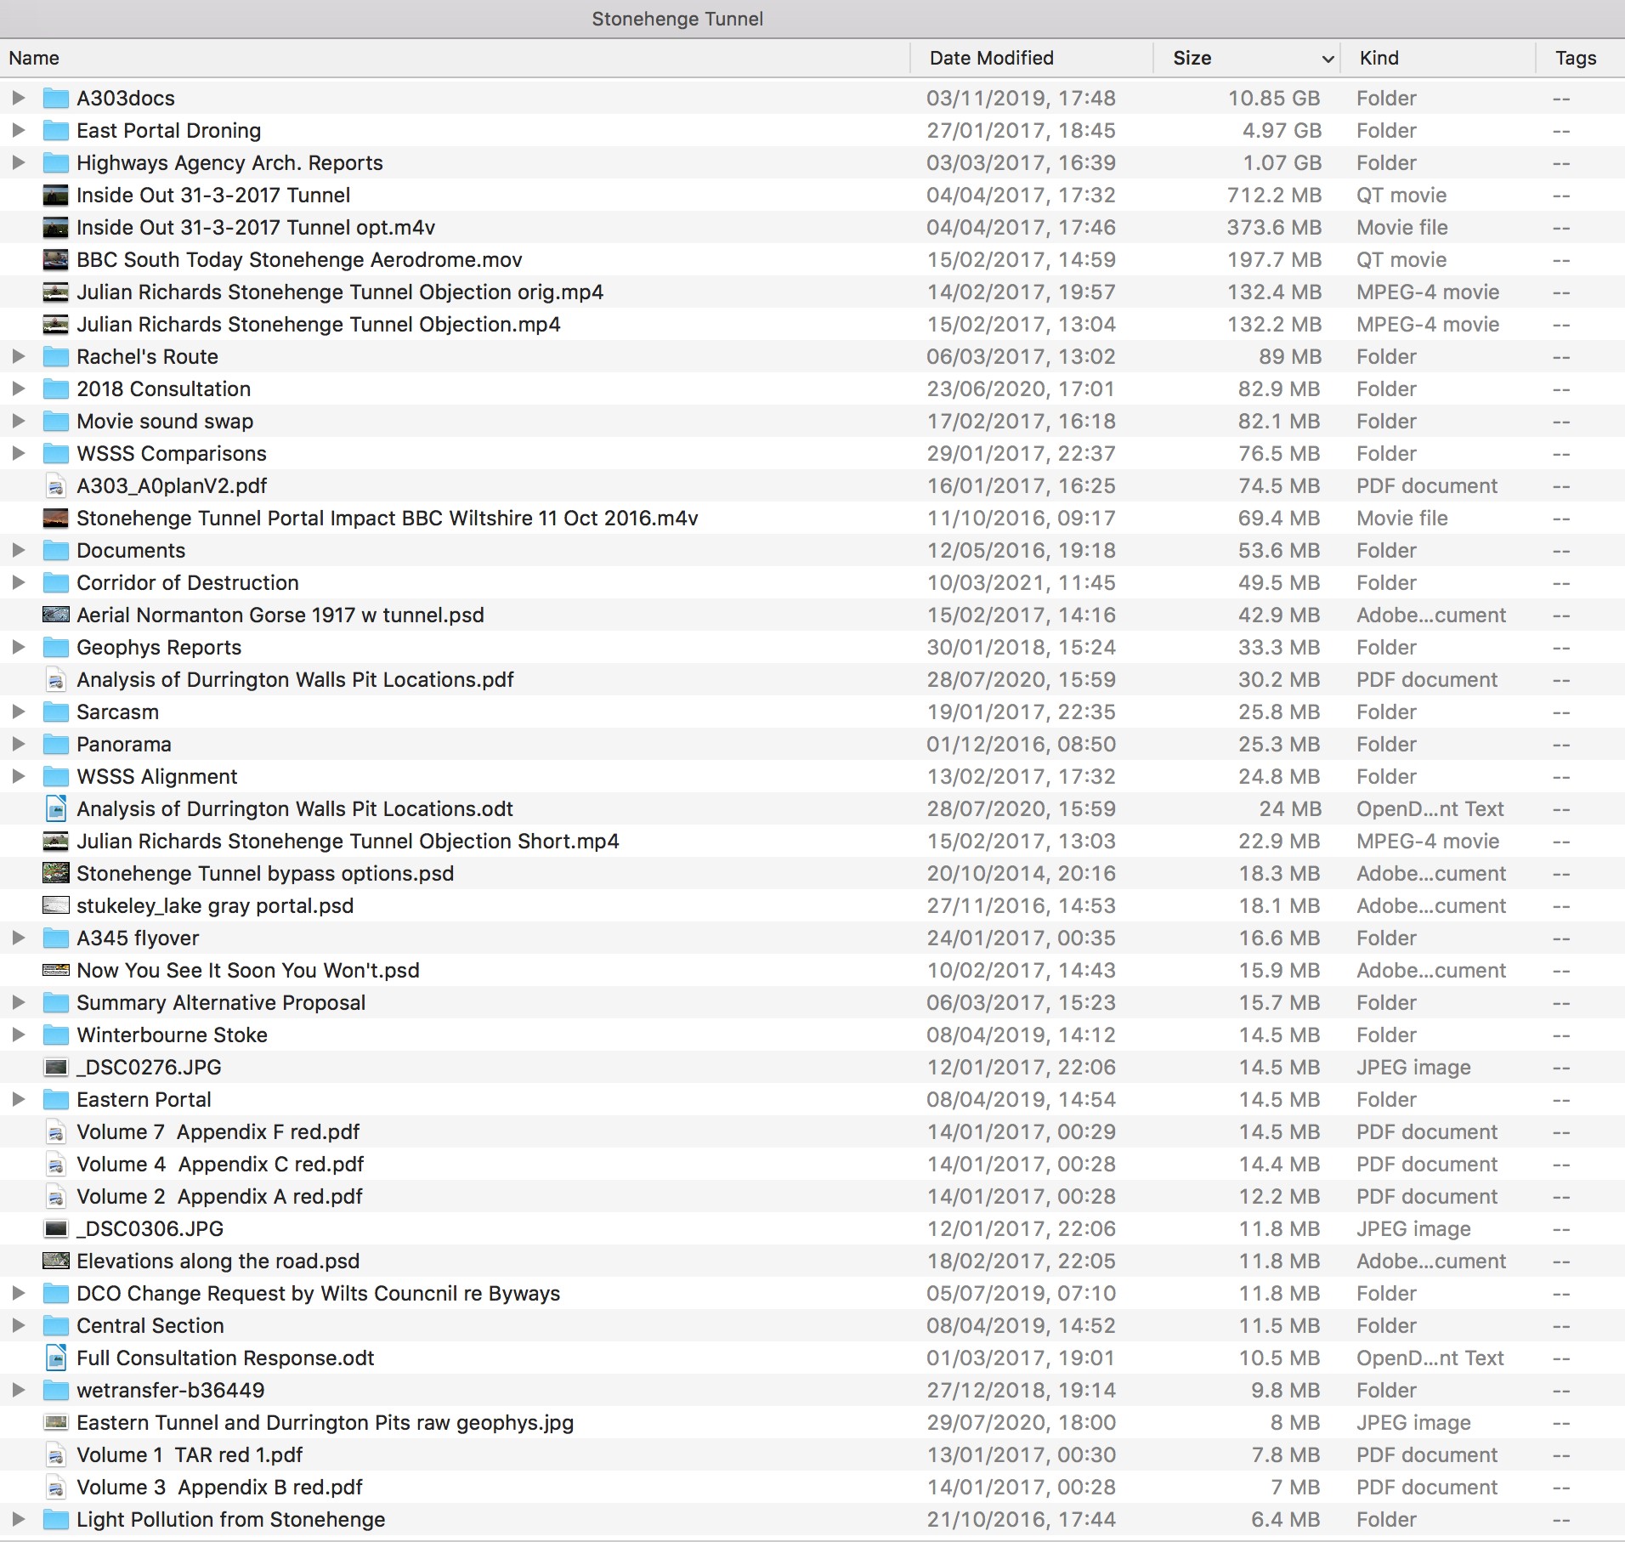Select the _DSC0276.JPG image thumbnail icon
1625x1542 pixels.
click(56, 1068)
